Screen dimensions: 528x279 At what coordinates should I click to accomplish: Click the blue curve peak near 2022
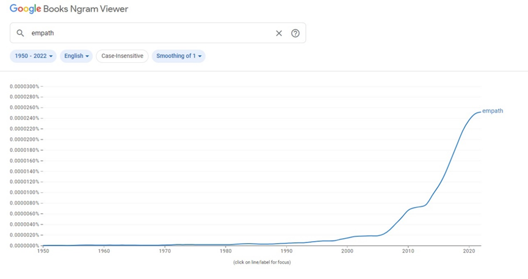[479, 112]
